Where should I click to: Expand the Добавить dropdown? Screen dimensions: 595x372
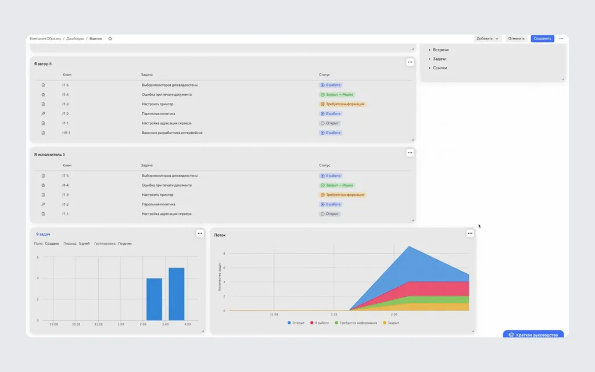pos(488,38)
